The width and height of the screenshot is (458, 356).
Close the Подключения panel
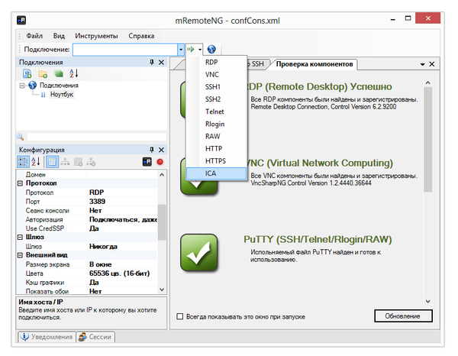click(161, 62)
